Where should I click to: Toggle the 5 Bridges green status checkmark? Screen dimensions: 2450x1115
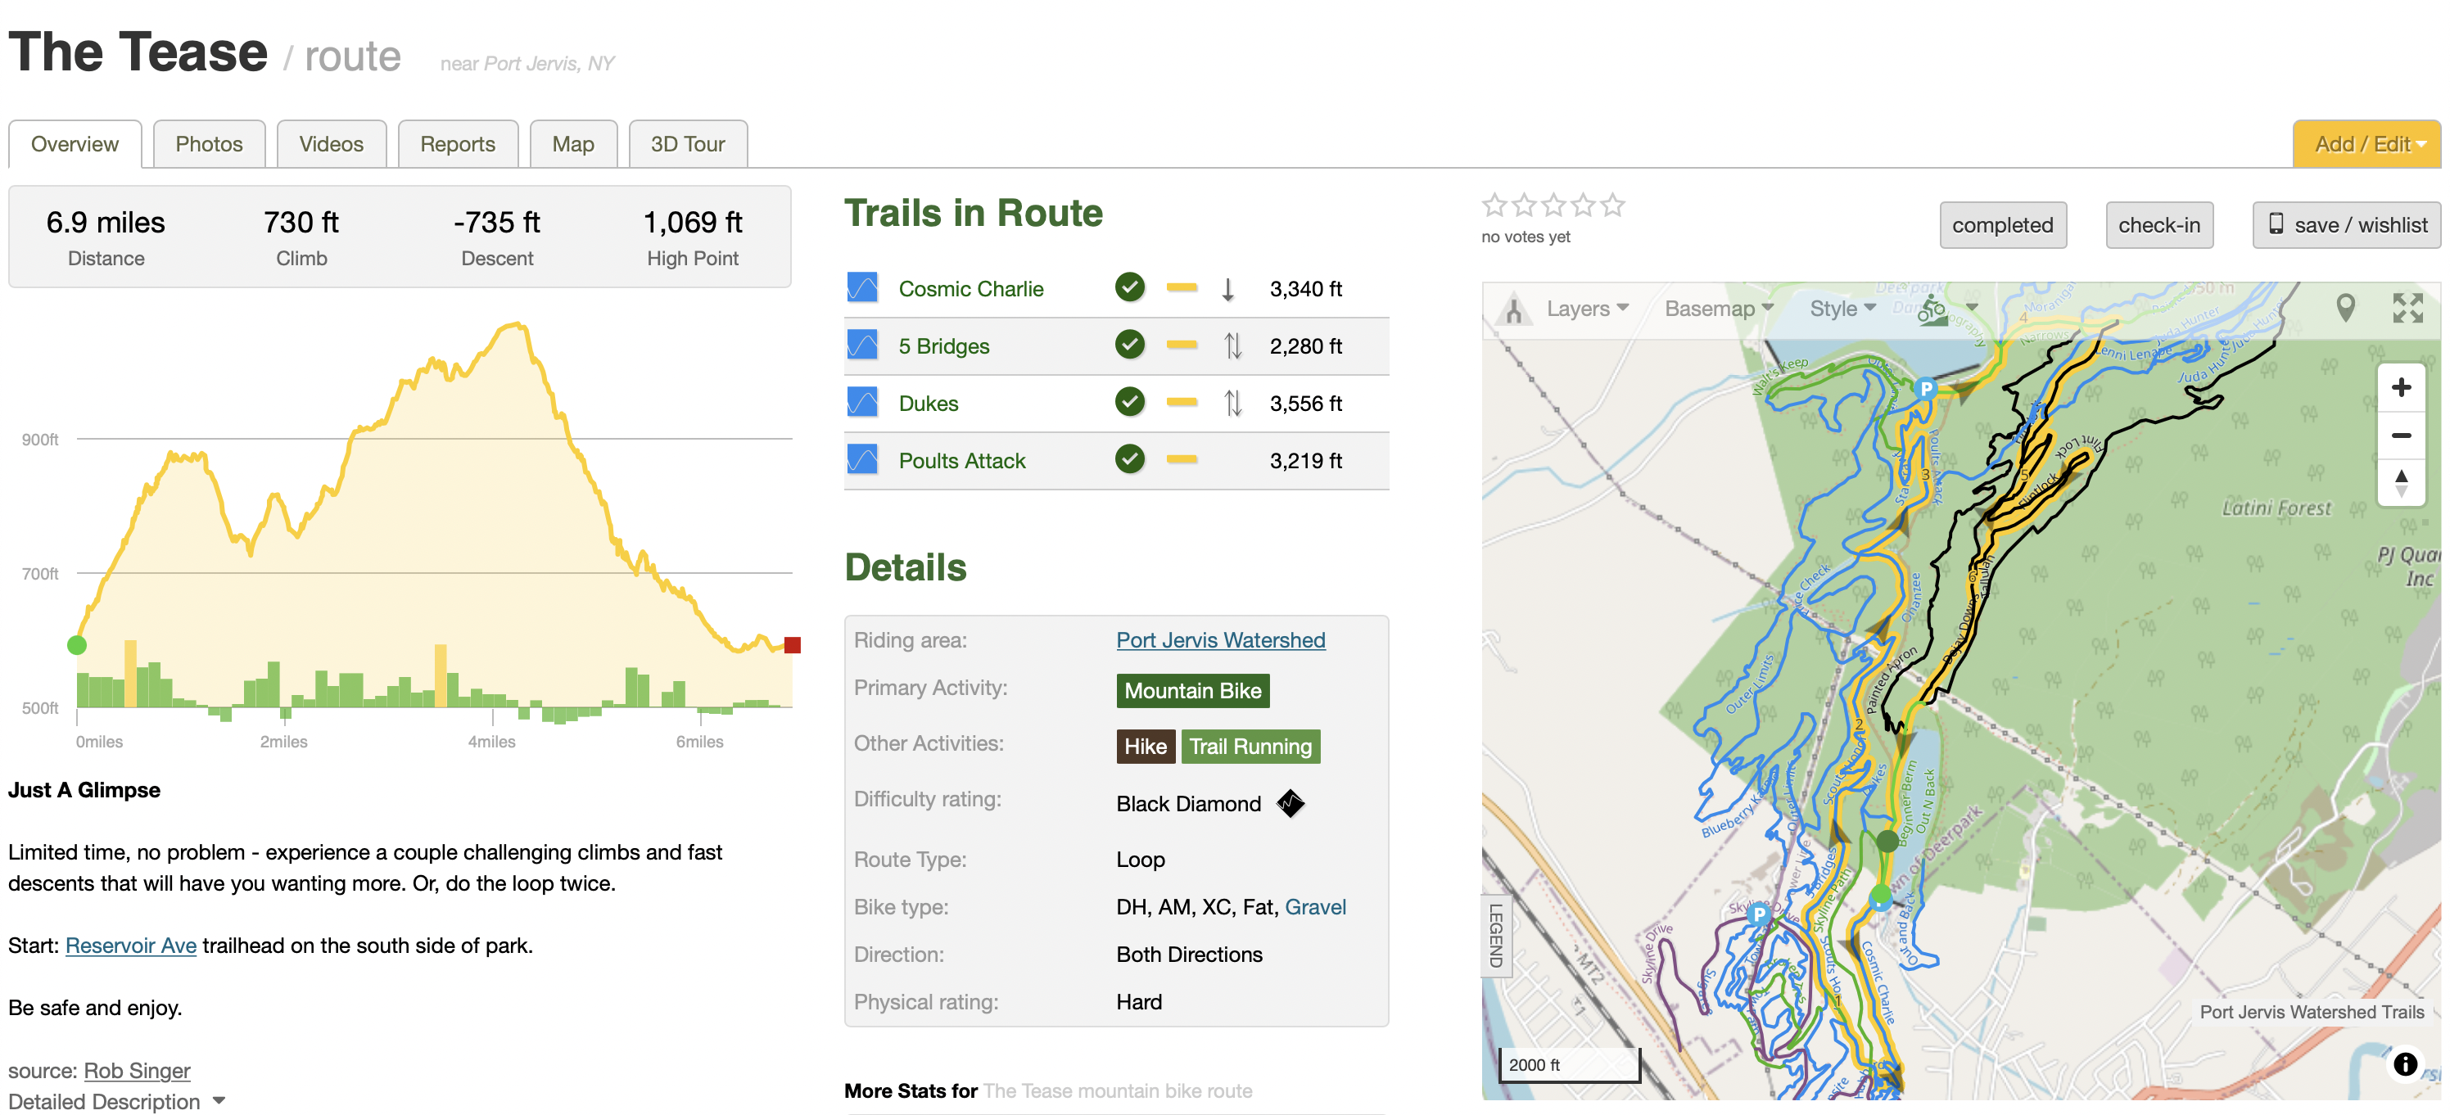click(x=1129, y=344)
